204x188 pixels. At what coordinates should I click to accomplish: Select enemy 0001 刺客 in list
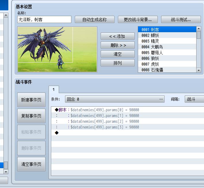[167, 30]
